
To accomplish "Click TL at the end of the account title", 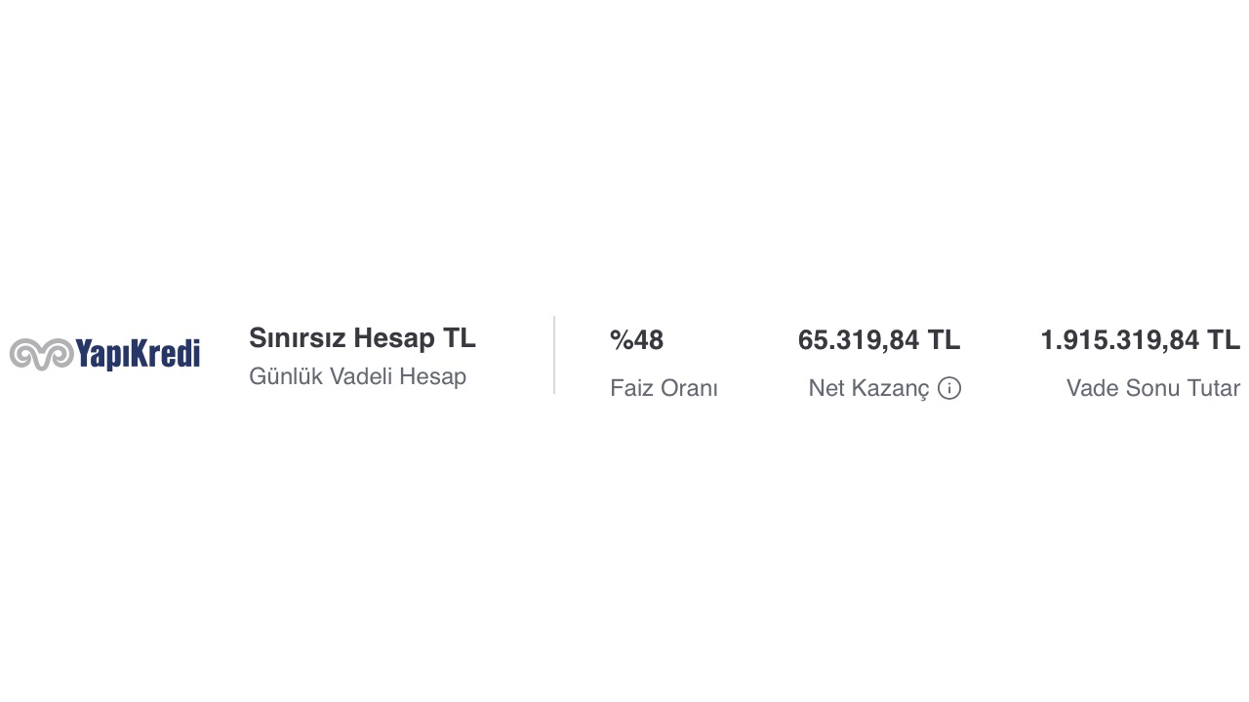I will click(x=460, y=338).
